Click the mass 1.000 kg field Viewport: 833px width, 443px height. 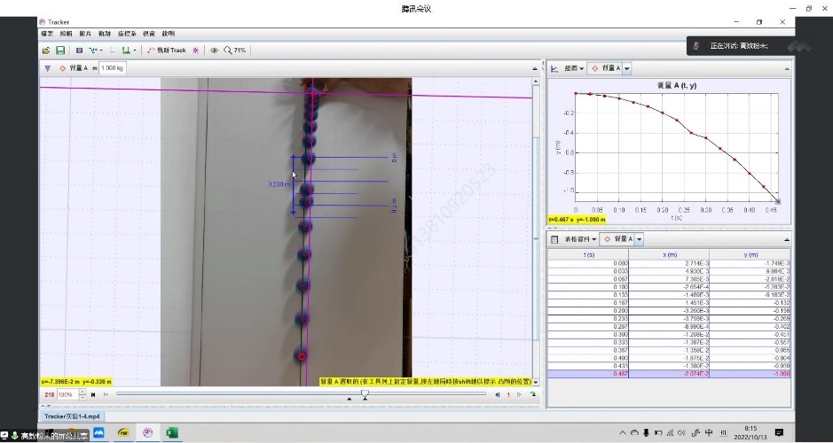click(112, 67)
